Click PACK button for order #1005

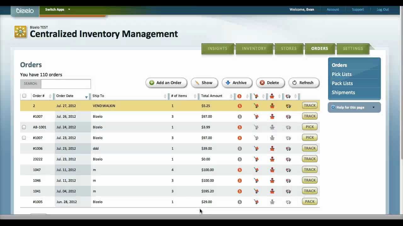tap(310, 202)
